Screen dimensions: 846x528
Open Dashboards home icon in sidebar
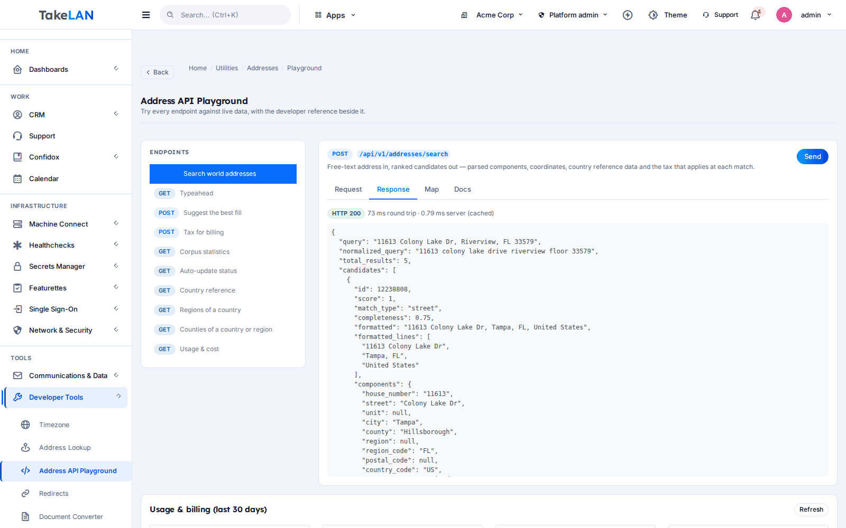[x=17, y=69]
